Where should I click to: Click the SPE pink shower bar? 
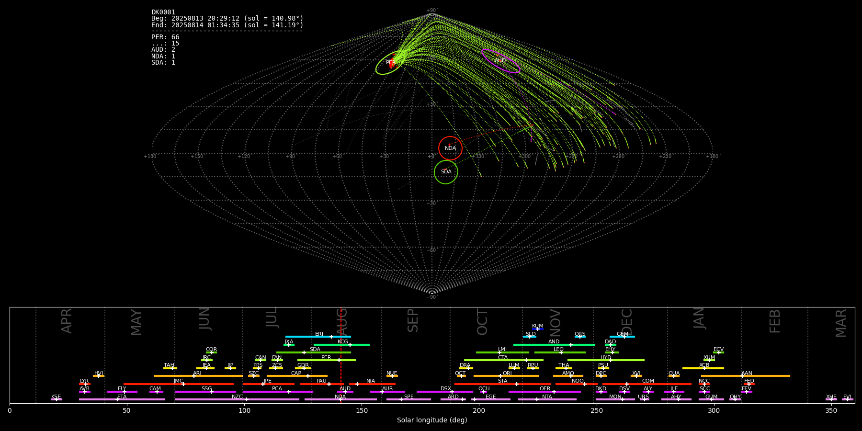coord(408,399)
